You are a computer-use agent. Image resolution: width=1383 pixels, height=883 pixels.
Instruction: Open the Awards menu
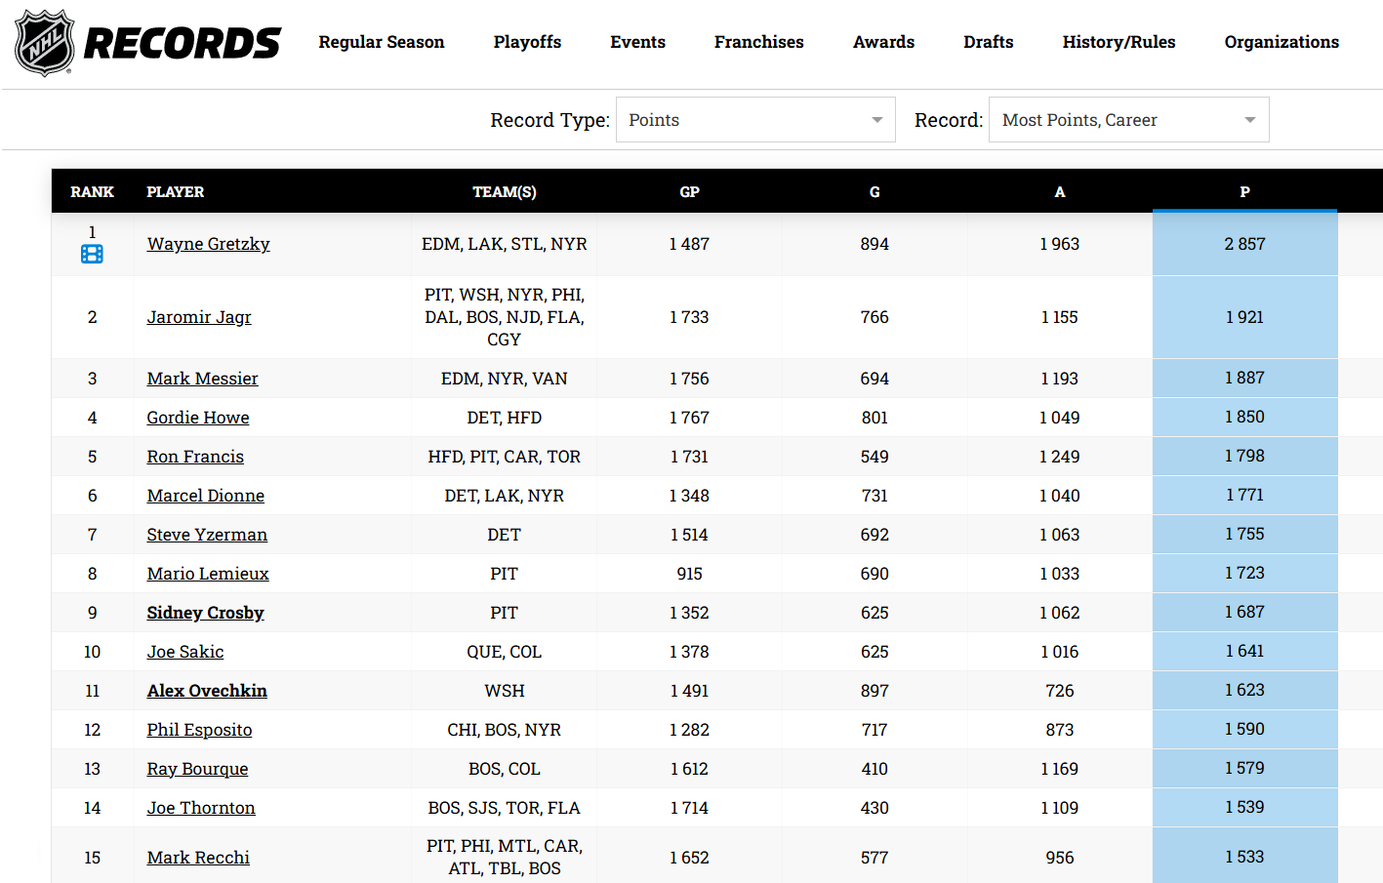[883, 42]
